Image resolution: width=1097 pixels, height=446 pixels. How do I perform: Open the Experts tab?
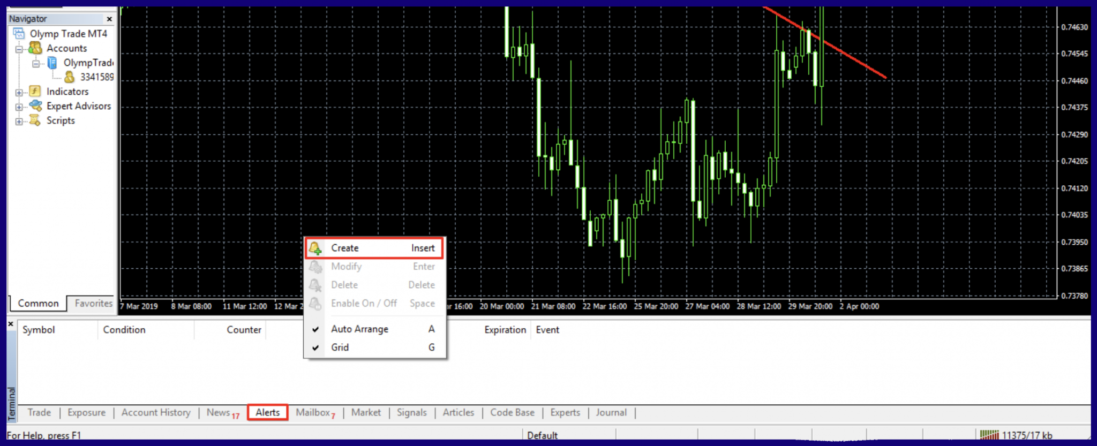click(565, 412)
